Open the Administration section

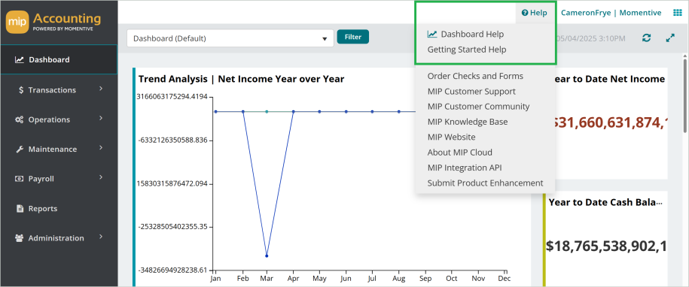click(x=59, y=238)
